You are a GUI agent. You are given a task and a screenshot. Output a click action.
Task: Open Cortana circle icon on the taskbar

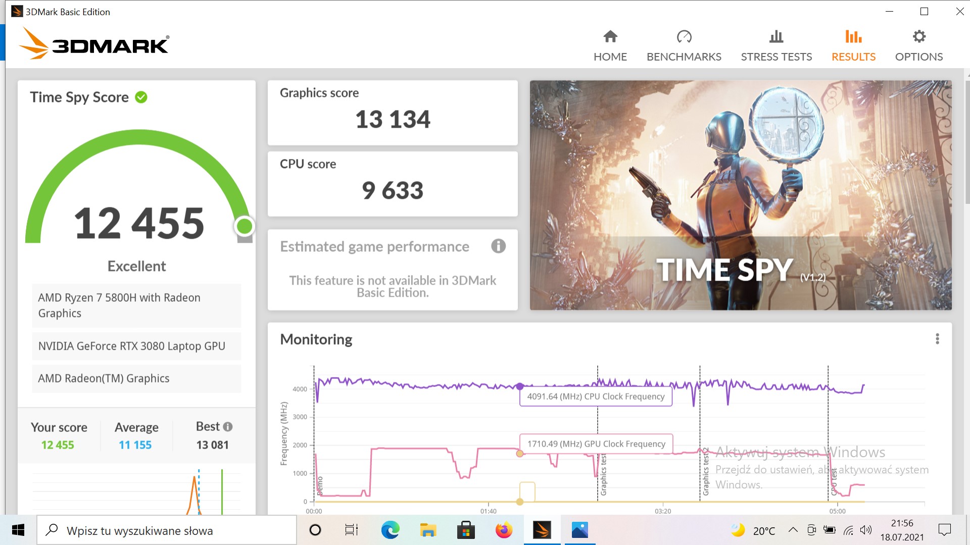point(315,530)
